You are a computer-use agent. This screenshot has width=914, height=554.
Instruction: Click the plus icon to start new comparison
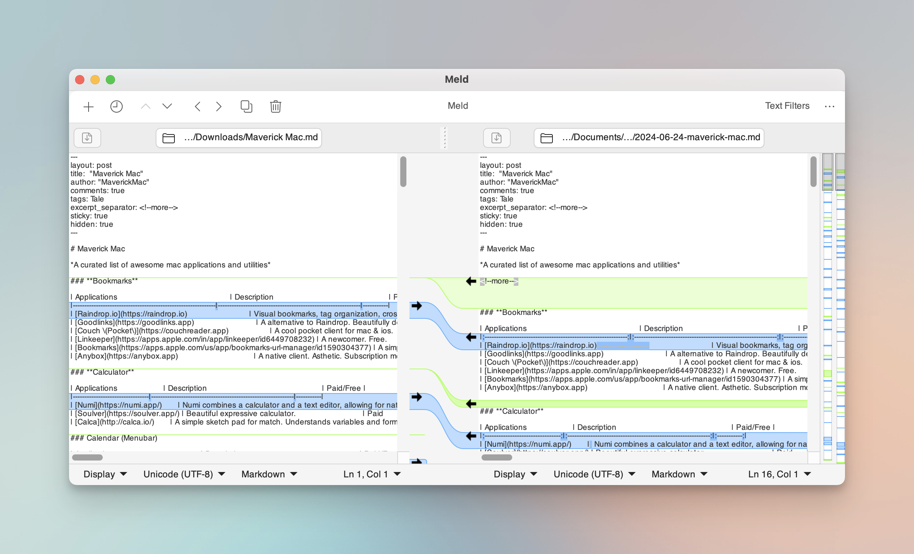[x=89, y=107]
